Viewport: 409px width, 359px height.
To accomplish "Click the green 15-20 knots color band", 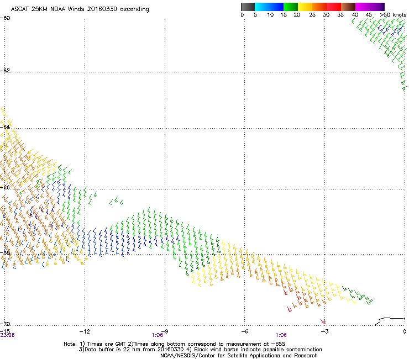I will [x=291, y=7].
